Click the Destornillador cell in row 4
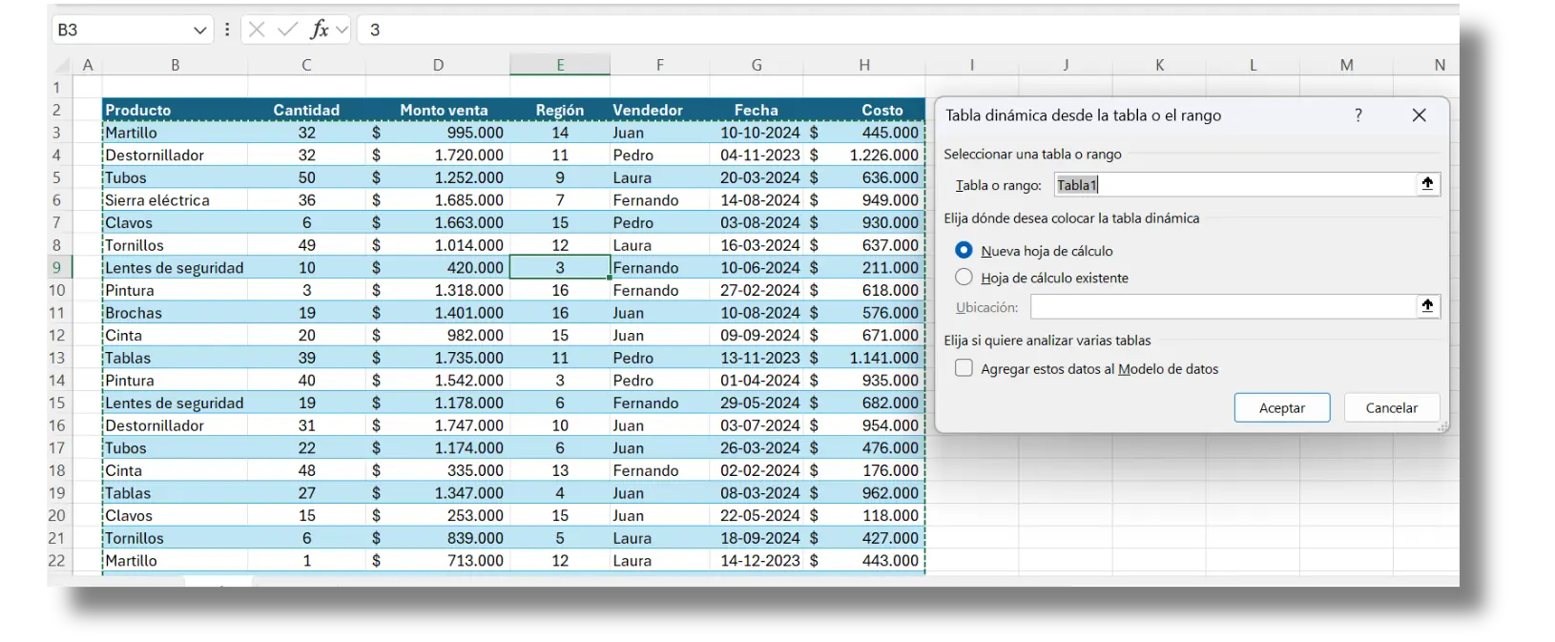The height and width of the screenshot is (642, 1555). click(x=175, y=155)
